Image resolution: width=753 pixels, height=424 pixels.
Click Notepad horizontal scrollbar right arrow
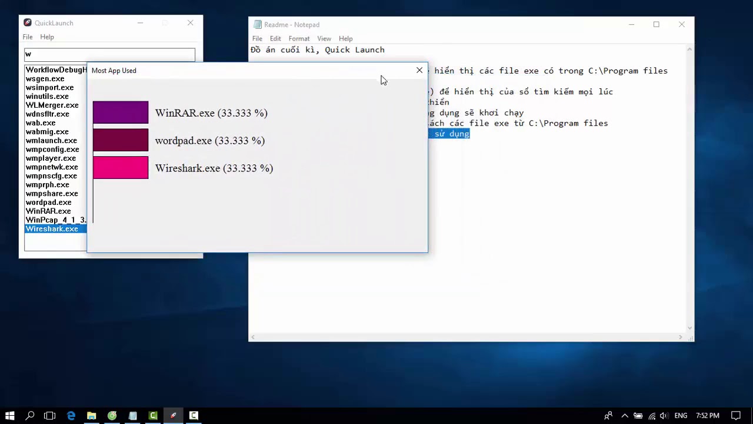click(681, 337)
